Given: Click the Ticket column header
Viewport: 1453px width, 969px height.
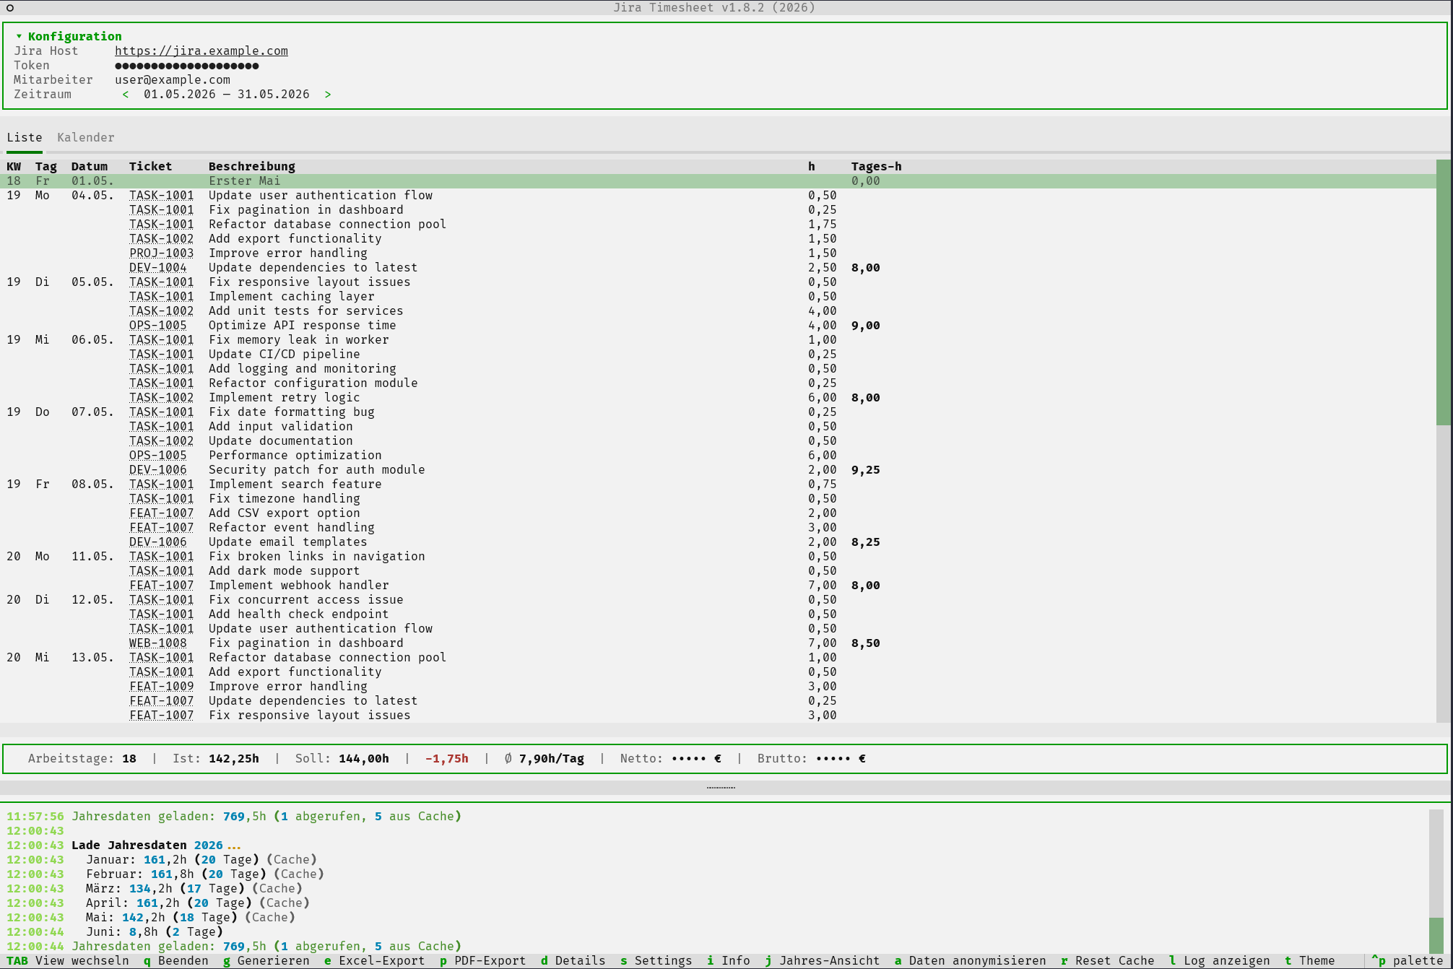Looking at the screenshot, I should (x=151, y=167).
